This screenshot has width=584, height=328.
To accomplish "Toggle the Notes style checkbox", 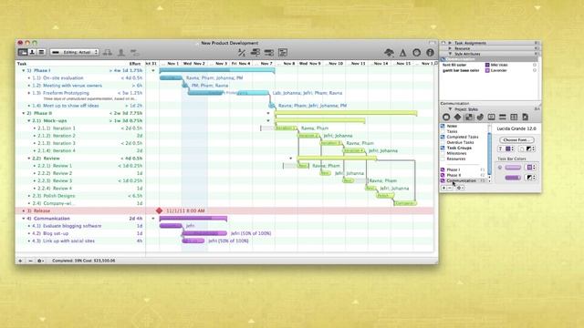I will point(443,126).
